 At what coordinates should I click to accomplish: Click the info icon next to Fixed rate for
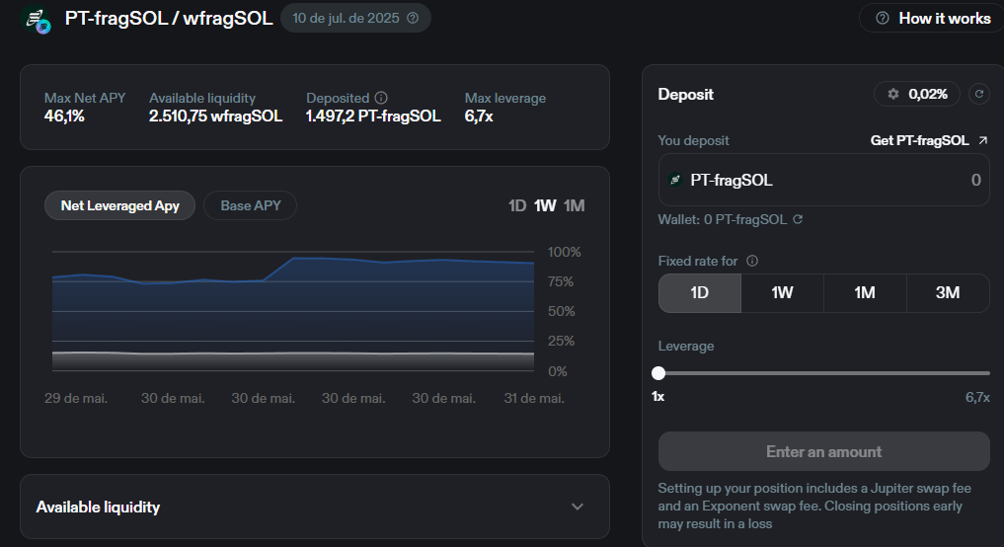point(752,261)
